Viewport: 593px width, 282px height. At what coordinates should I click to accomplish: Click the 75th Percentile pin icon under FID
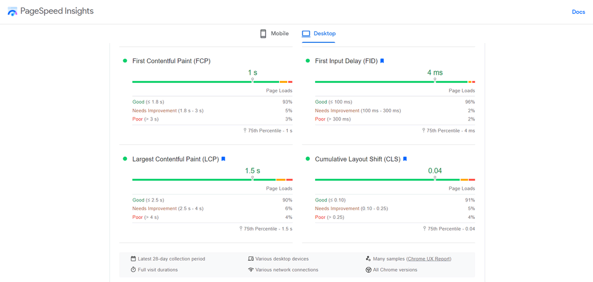pyautogui.click(x=423, y=131)
